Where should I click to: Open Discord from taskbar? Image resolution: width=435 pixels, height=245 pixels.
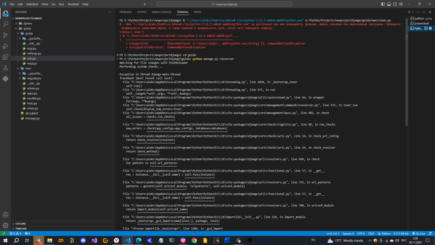coord(83,240)
